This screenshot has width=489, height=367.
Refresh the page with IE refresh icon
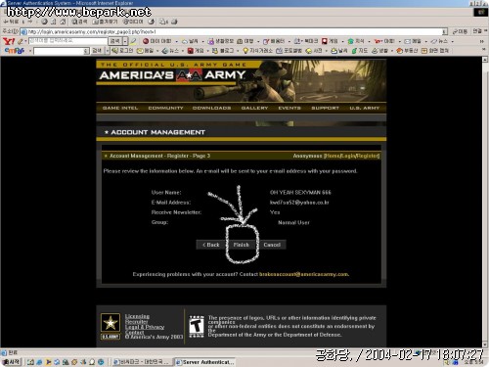(x=54, y=22)
